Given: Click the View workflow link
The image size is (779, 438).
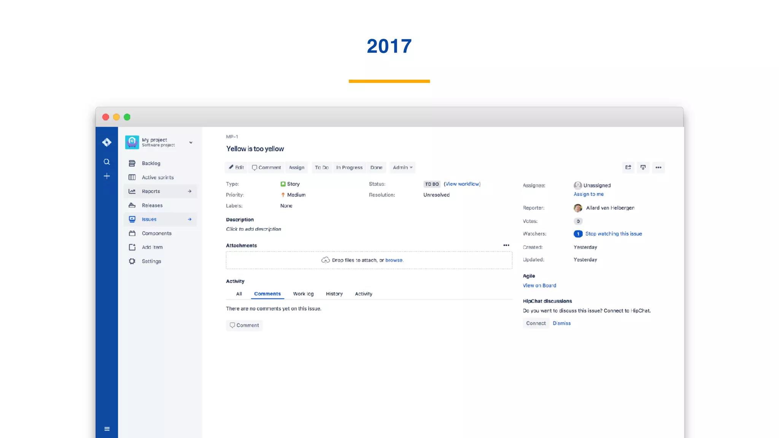Looking at the screenshot, I should pos(462,184).
